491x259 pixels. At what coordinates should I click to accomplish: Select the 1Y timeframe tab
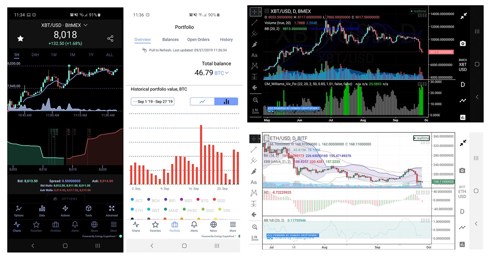point(91,55)
